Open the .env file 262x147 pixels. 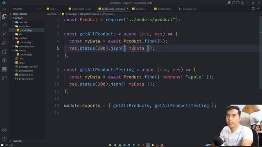point(21,58)
